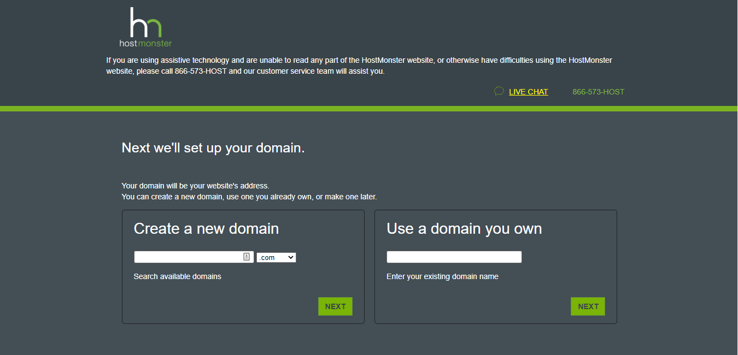
Task: Click the 'Use a domain you own' heading
Action: [x=464, y=228]
